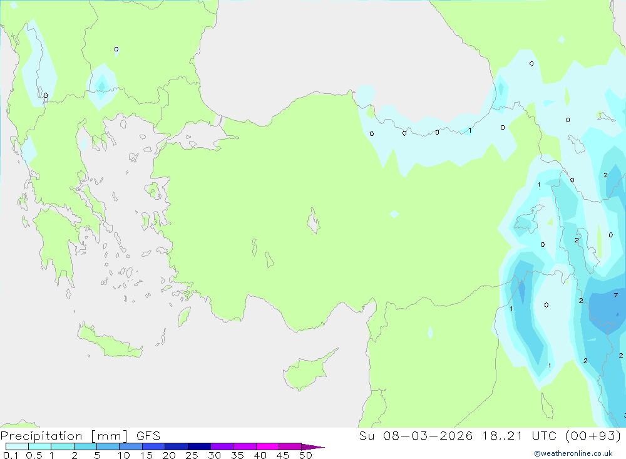Click the '45' legend scale label

[x=283, y=455]
